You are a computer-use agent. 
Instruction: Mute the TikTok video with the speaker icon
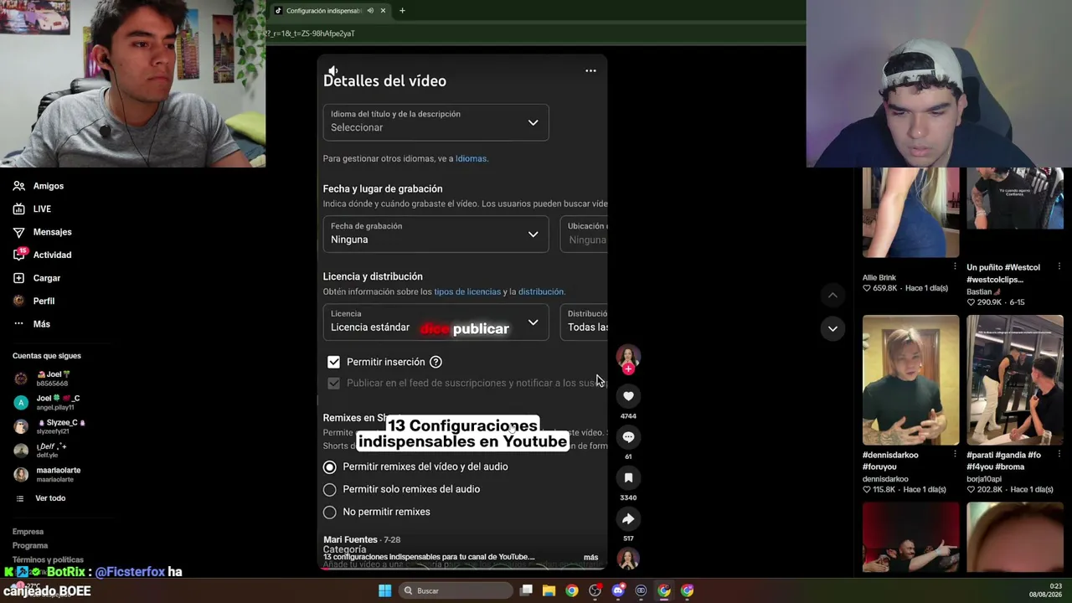click(333, 71)
